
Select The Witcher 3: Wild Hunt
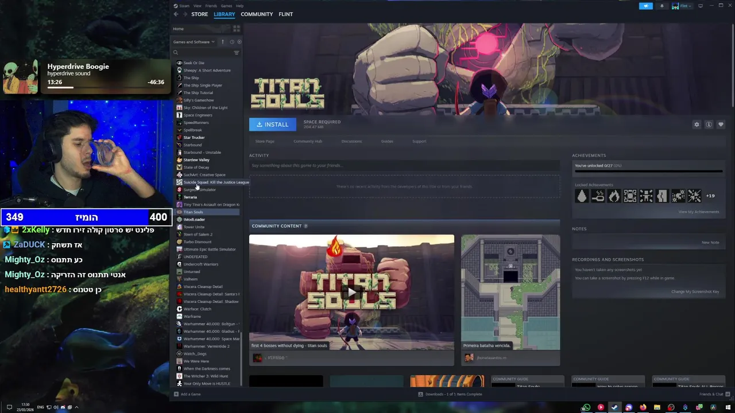pos(206,376)
